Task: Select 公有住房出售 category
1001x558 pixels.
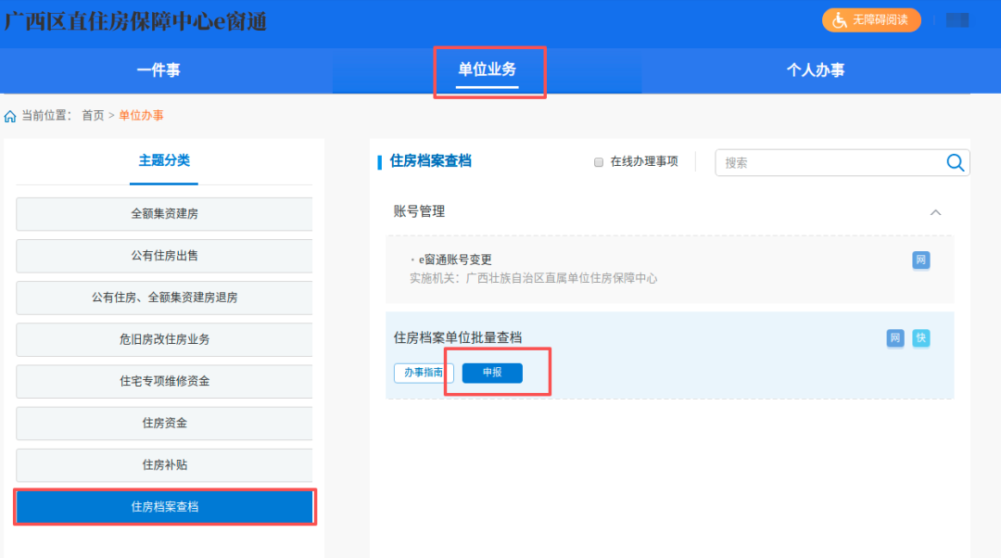Action: pyautogui.click(x=164, y=256)
